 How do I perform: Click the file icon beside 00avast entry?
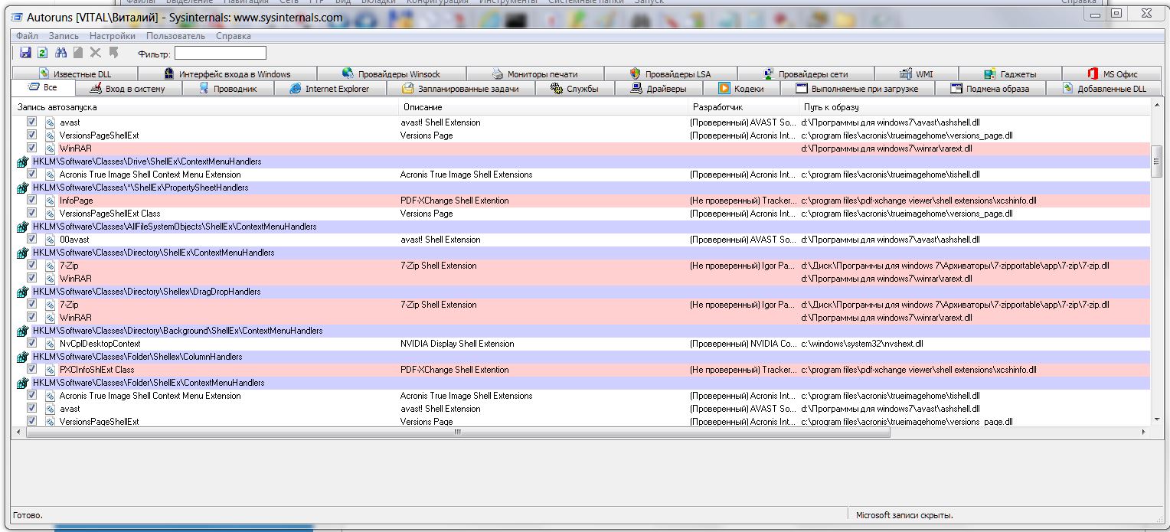pyautogui.click(x=51, y=240)
